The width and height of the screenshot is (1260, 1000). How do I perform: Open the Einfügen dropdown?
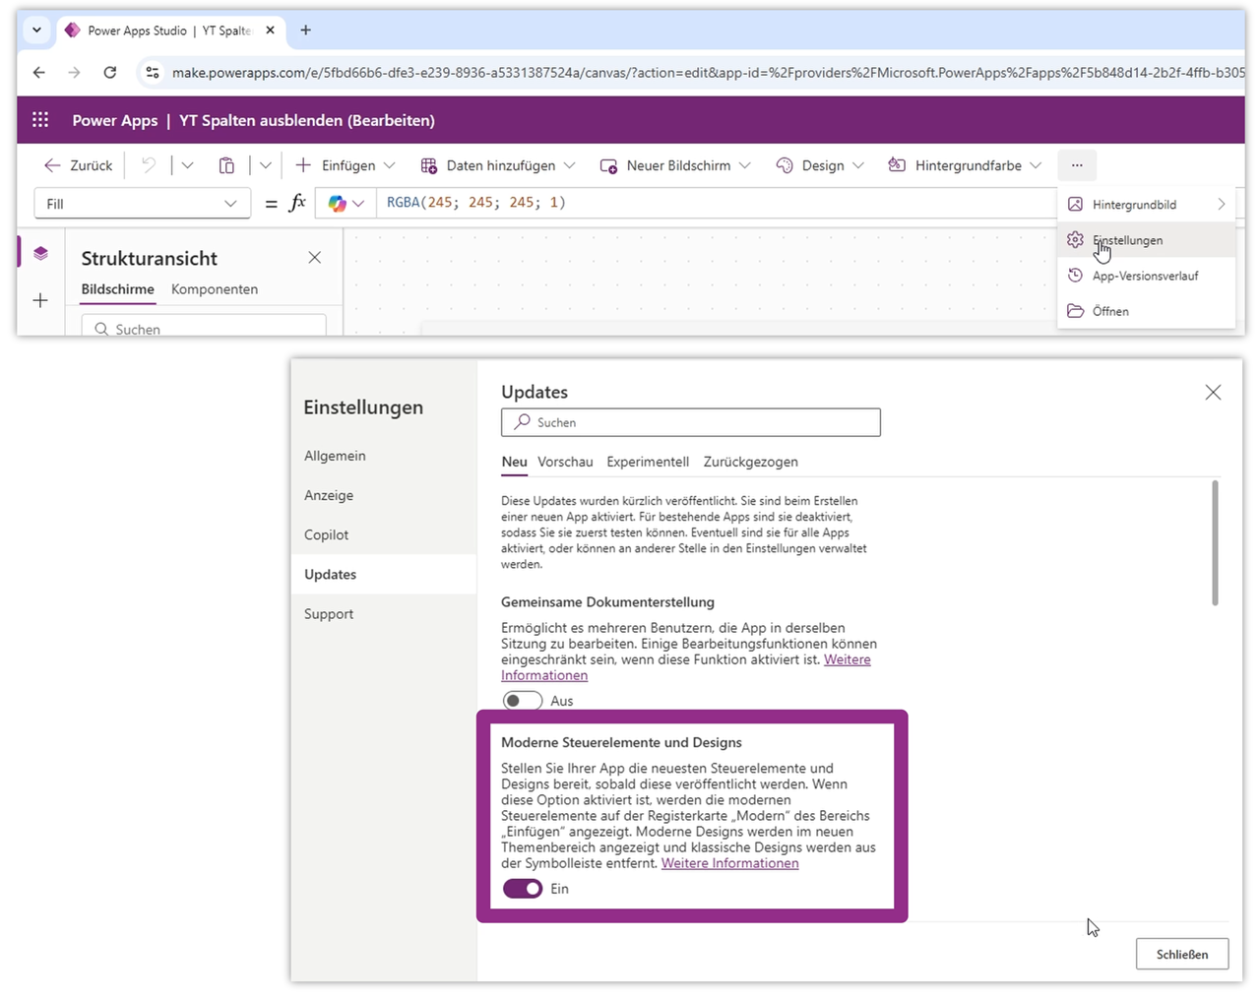(x=346, y=165)
